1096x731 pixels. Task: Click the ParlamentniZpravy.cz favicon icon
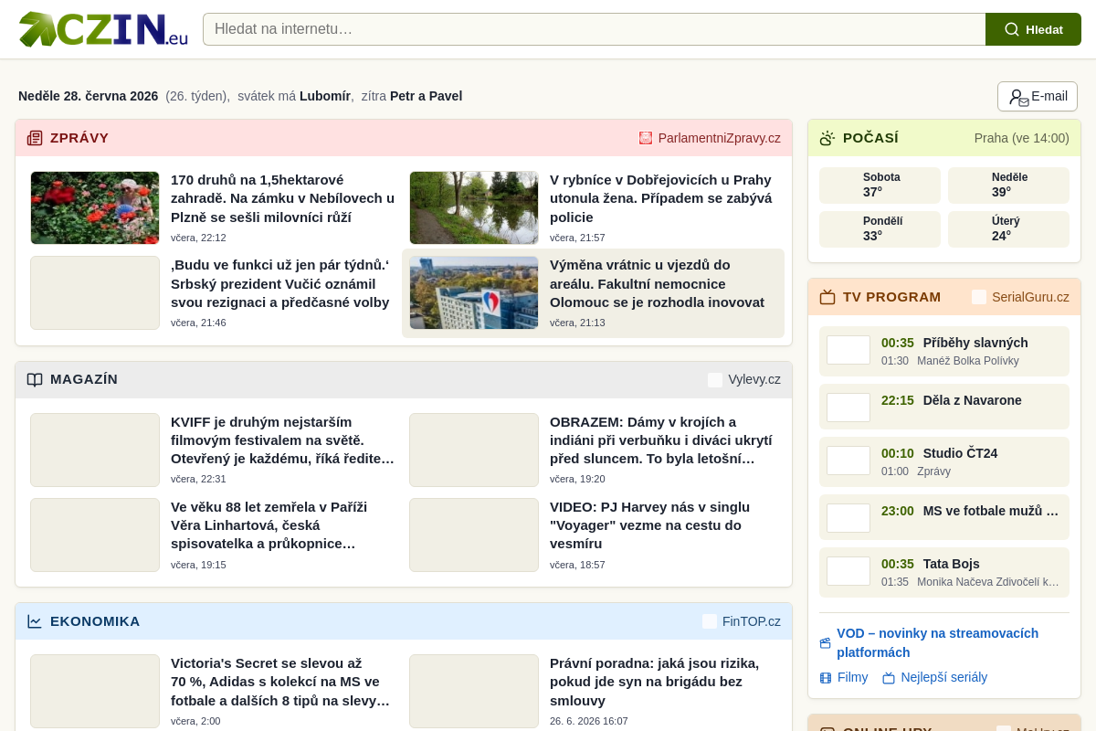click(x=646, y=138)
